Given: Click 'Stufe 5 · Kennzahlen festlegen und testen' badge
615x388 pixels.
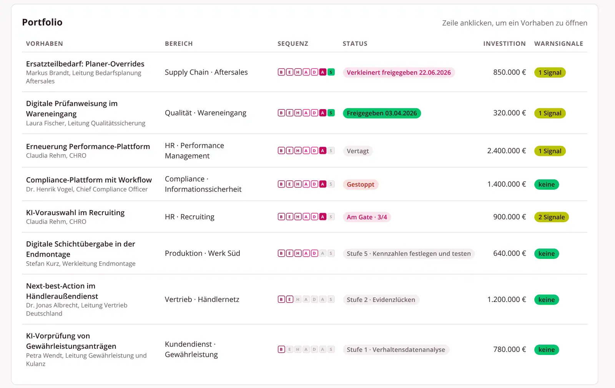Looking at the screenshot, I should click(409, 254).
